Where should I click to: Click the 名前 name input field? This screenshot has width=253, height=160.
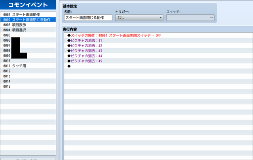coord(88,17)
